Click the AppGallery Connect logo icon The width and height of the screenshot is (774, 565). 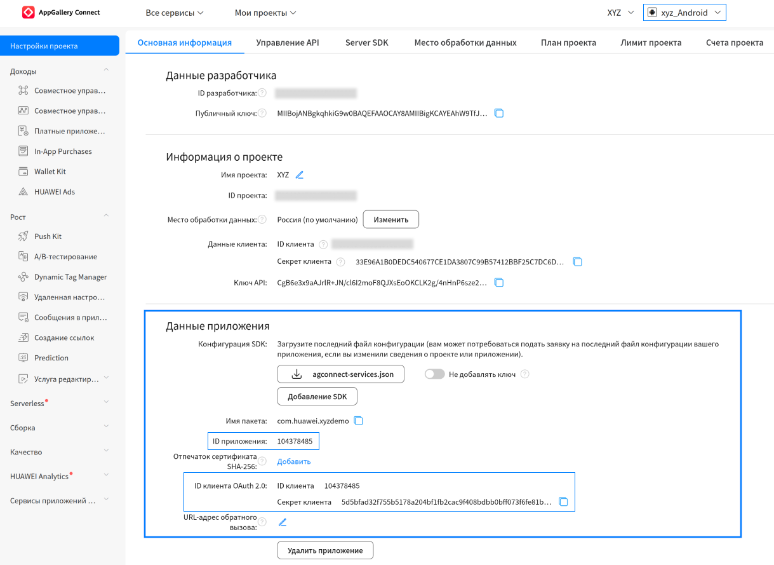point(29,13)
